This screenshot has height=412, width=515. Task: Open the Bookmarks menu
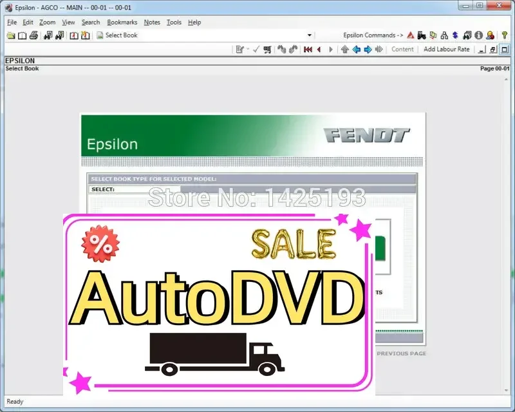[x=122, y=23]
